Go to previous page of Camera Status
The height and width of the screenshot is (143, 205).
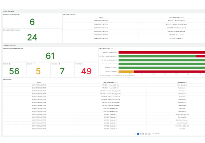(135, 134)
